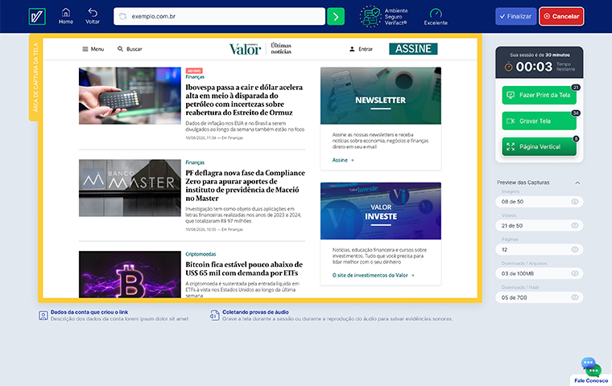Viewport: 612px width, 386px height.
Task: Open O site de investimentos do Valor link
Action: pyautogui.click(x=373, y=275)
